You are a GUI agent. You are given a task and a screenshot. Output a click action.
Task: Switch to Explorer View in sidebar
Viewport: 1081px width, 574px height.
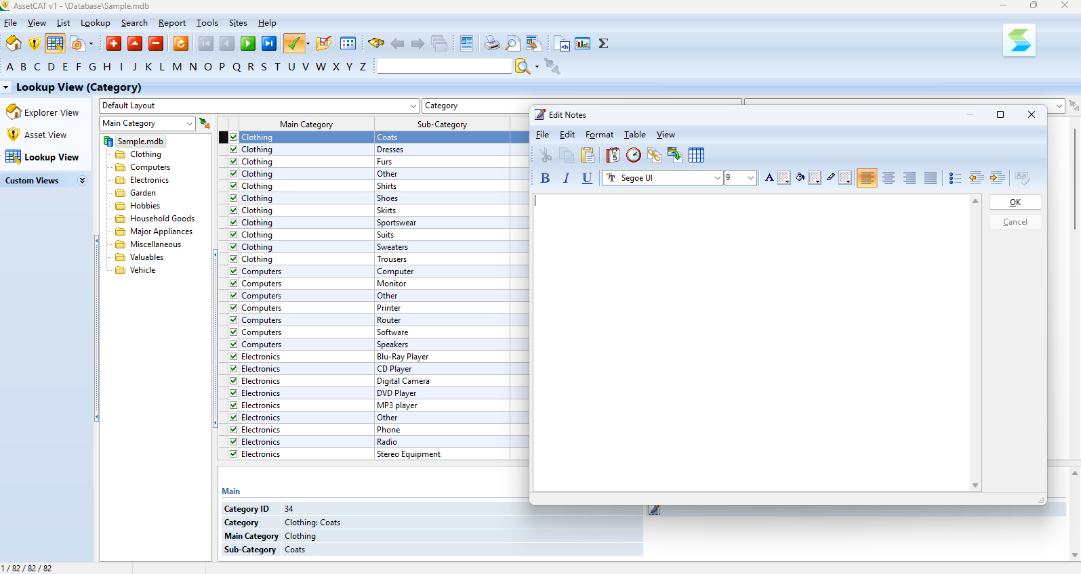click(x=43, y=112)
